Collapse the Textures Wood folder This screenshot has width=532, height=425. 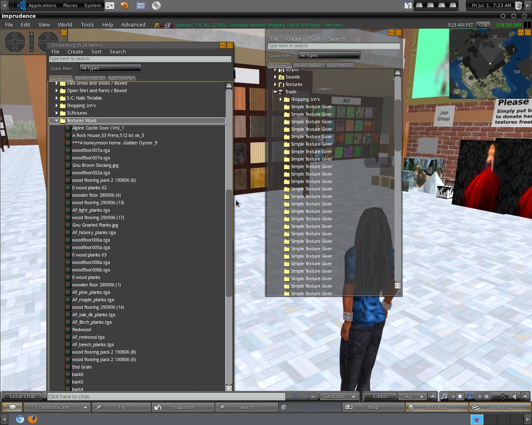click(57, 120)
